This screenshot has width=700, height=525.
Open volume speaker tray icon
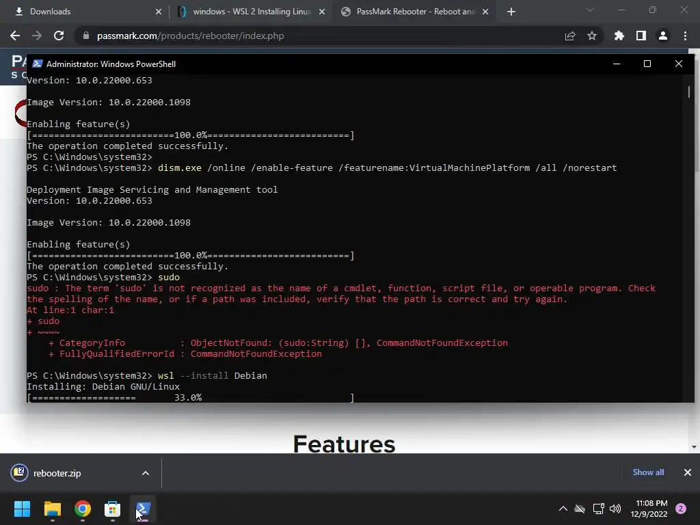(x=615, y=509)
